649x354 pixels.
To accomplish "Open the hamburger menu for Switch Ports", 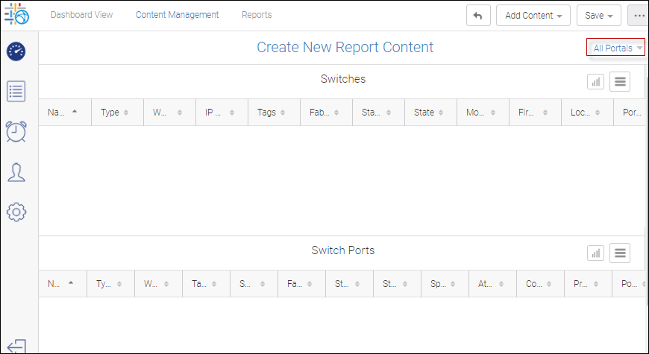I will pos(620,253).
